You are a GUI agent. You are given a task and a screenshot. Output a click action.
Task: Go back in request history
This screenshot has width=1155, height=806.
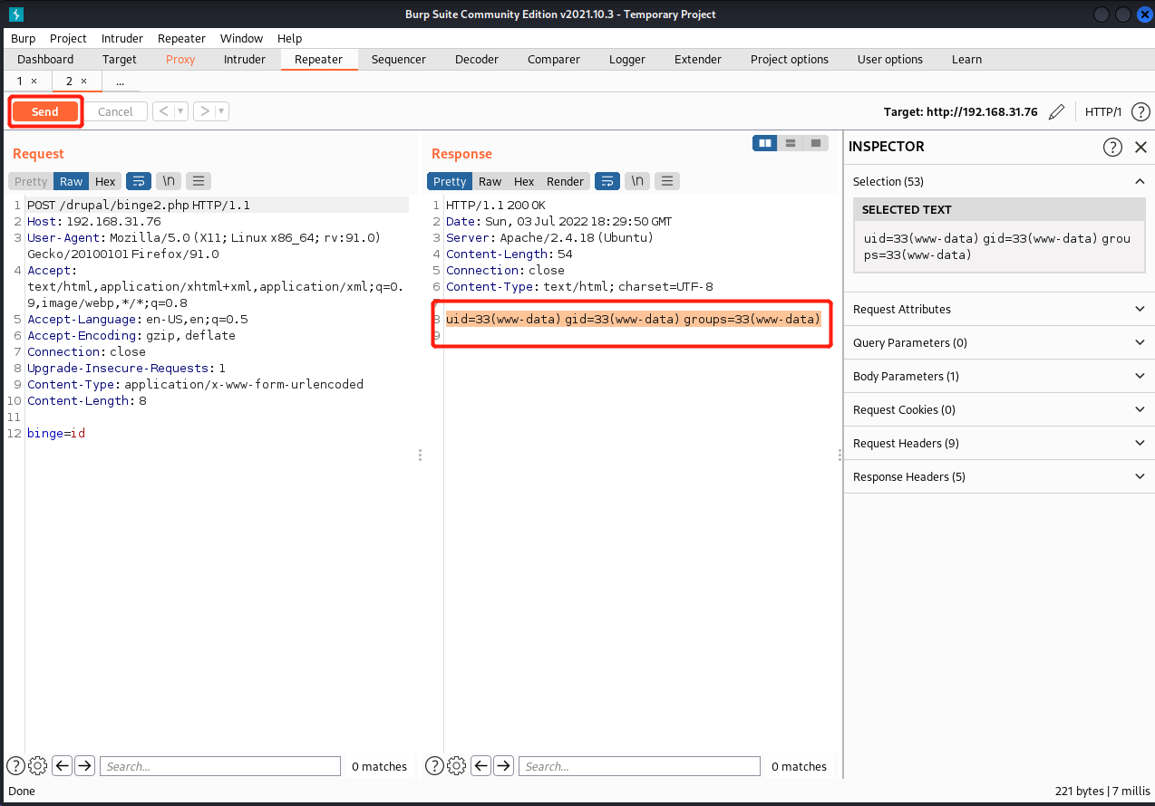pyautogui.click(x=163, y=111)
